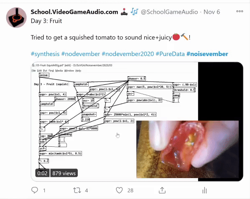The width and height of the screenshot is (250, 199).
Task: Follow the #nodevember hashtag link
Action: point(81,54)
